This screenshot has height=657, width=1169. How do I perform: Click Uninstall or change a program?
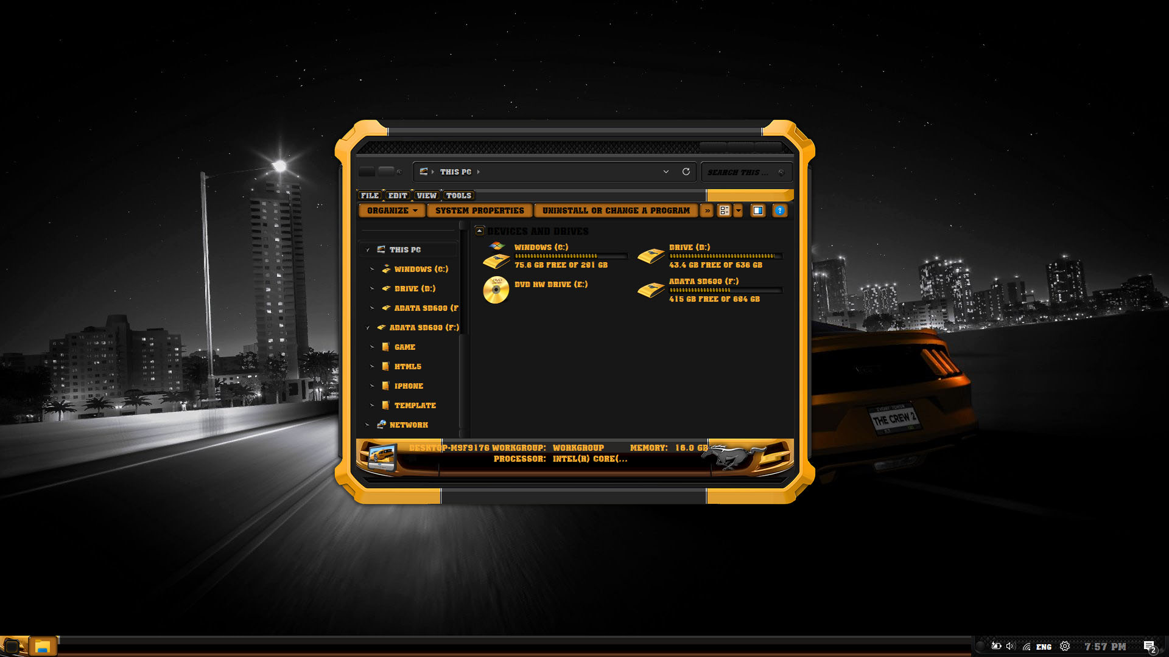point(616,210)
